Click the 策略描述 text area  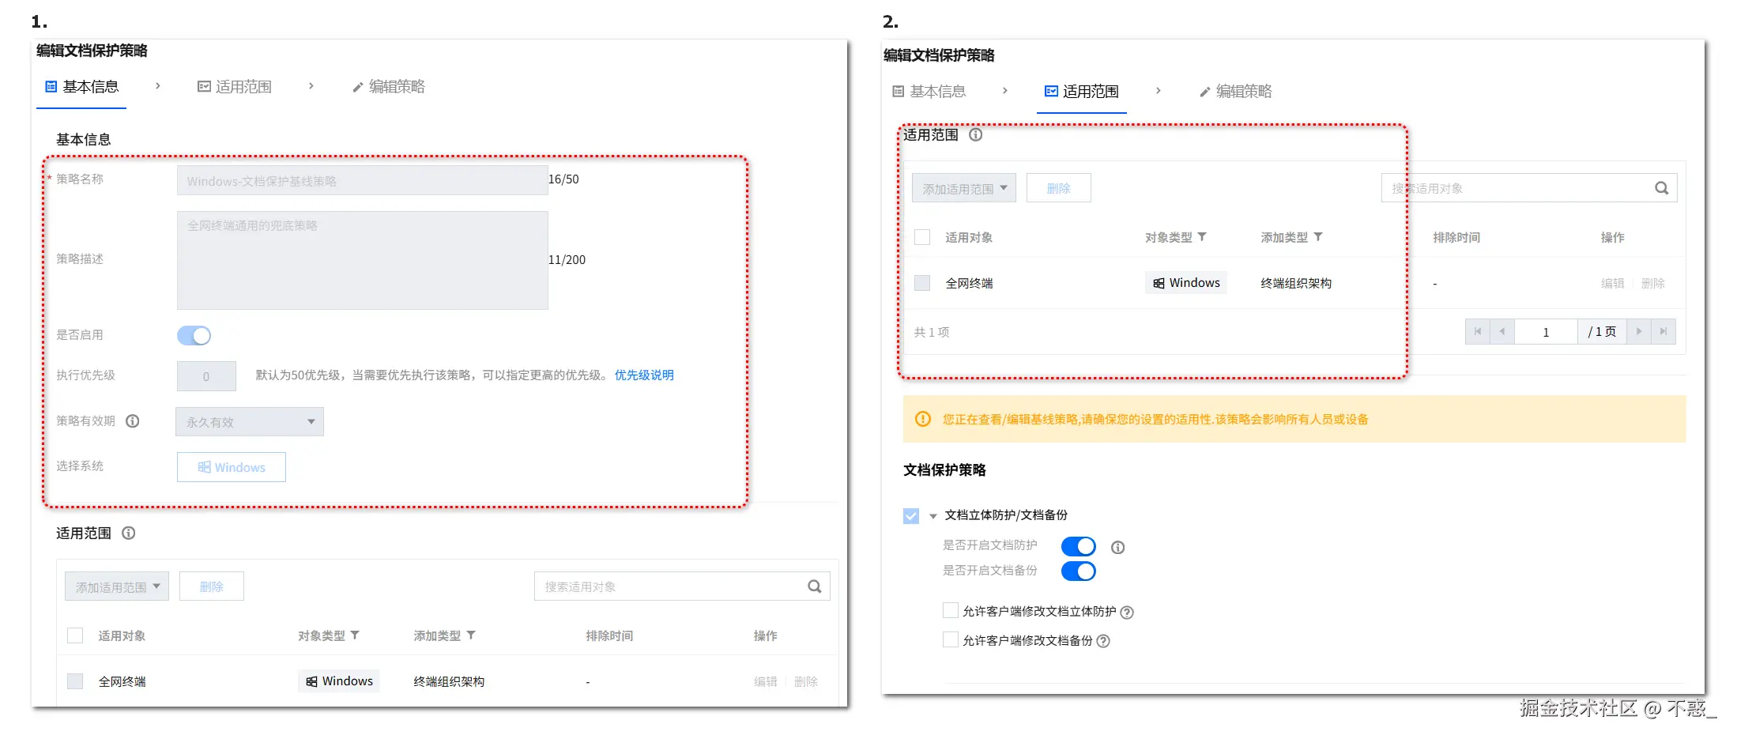click(x=362, y=260)
